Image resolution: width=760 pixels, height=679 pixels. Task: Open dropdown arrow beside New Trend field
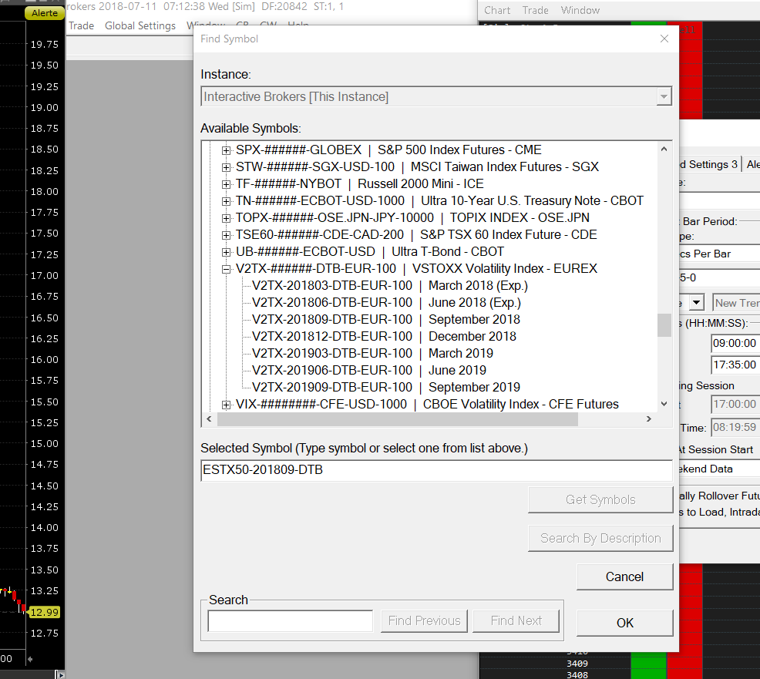pos(696,302)
